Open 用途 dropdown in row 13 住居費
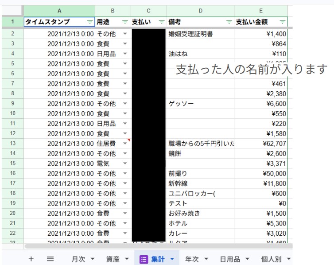The width and height of the screenshot is (334, 265). (125, 144)
